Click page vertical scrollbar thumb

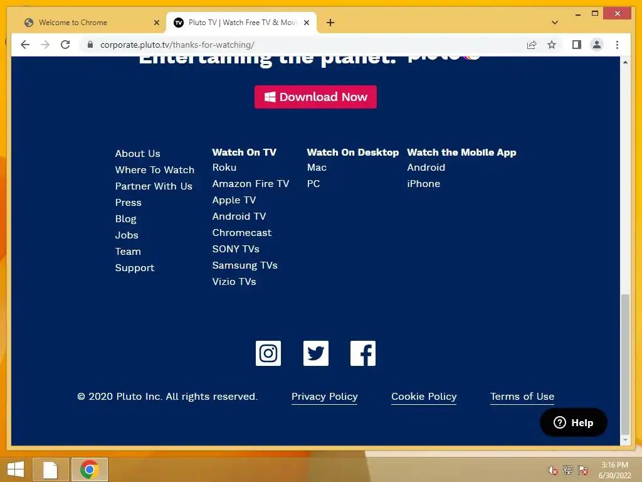(625, 363)
